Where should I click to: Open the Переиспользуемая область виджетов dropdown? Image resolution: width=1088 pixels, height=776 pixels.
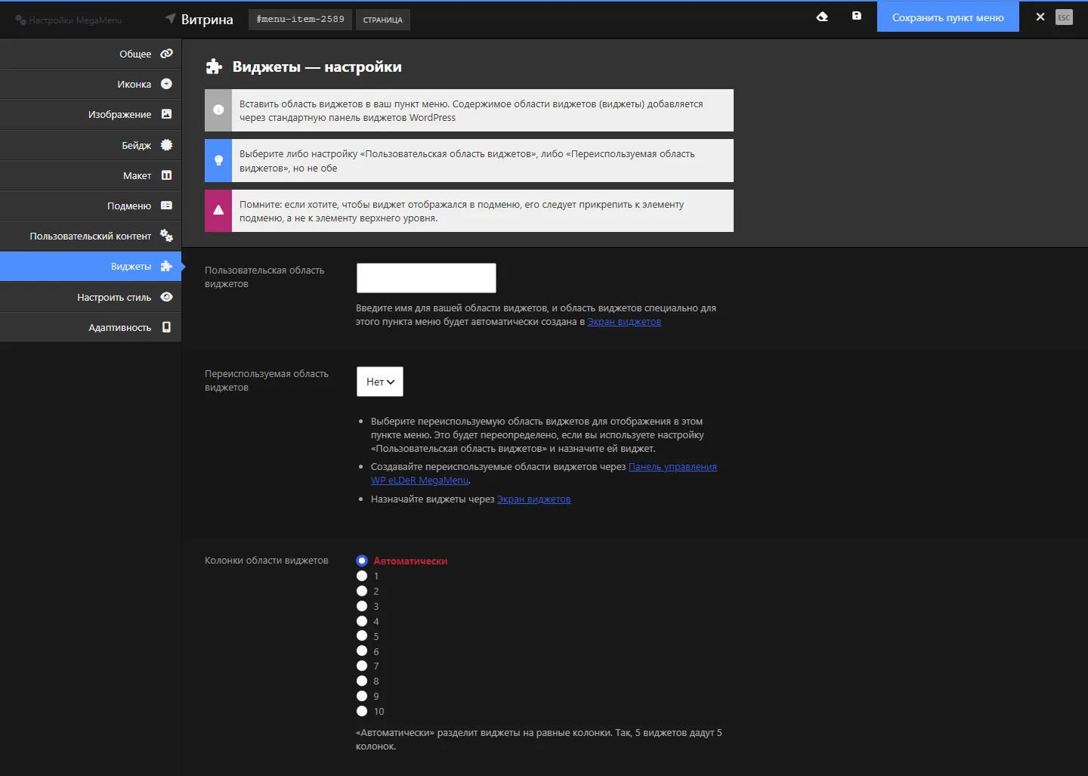[380, 382]
